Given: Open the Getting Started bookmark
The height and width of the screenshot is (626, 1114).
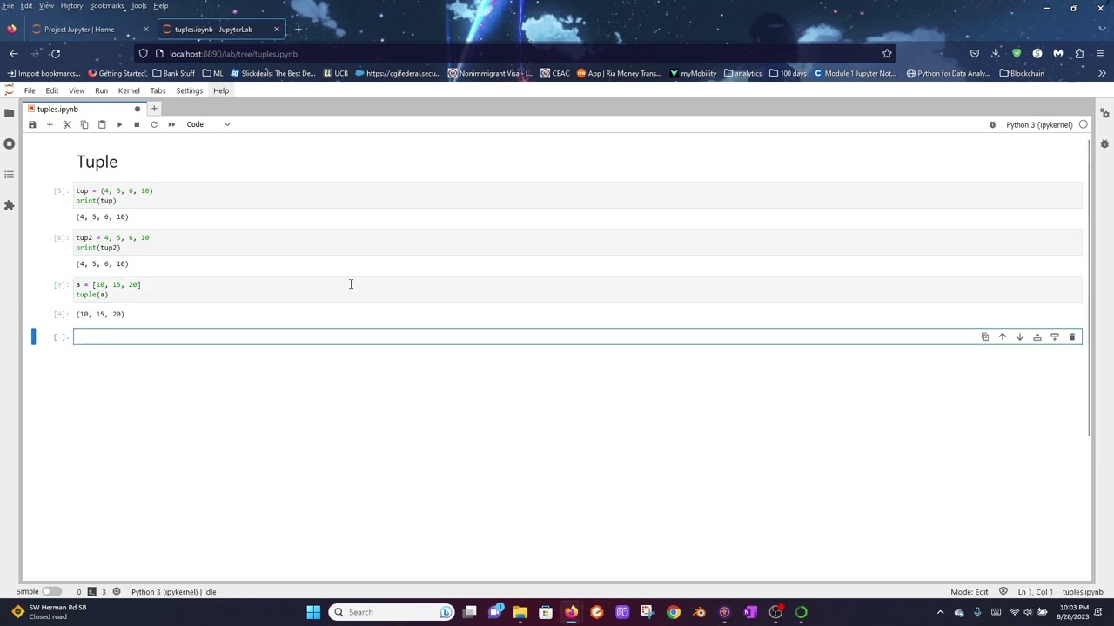Looking at the screenshot, I should coord(117,73).
